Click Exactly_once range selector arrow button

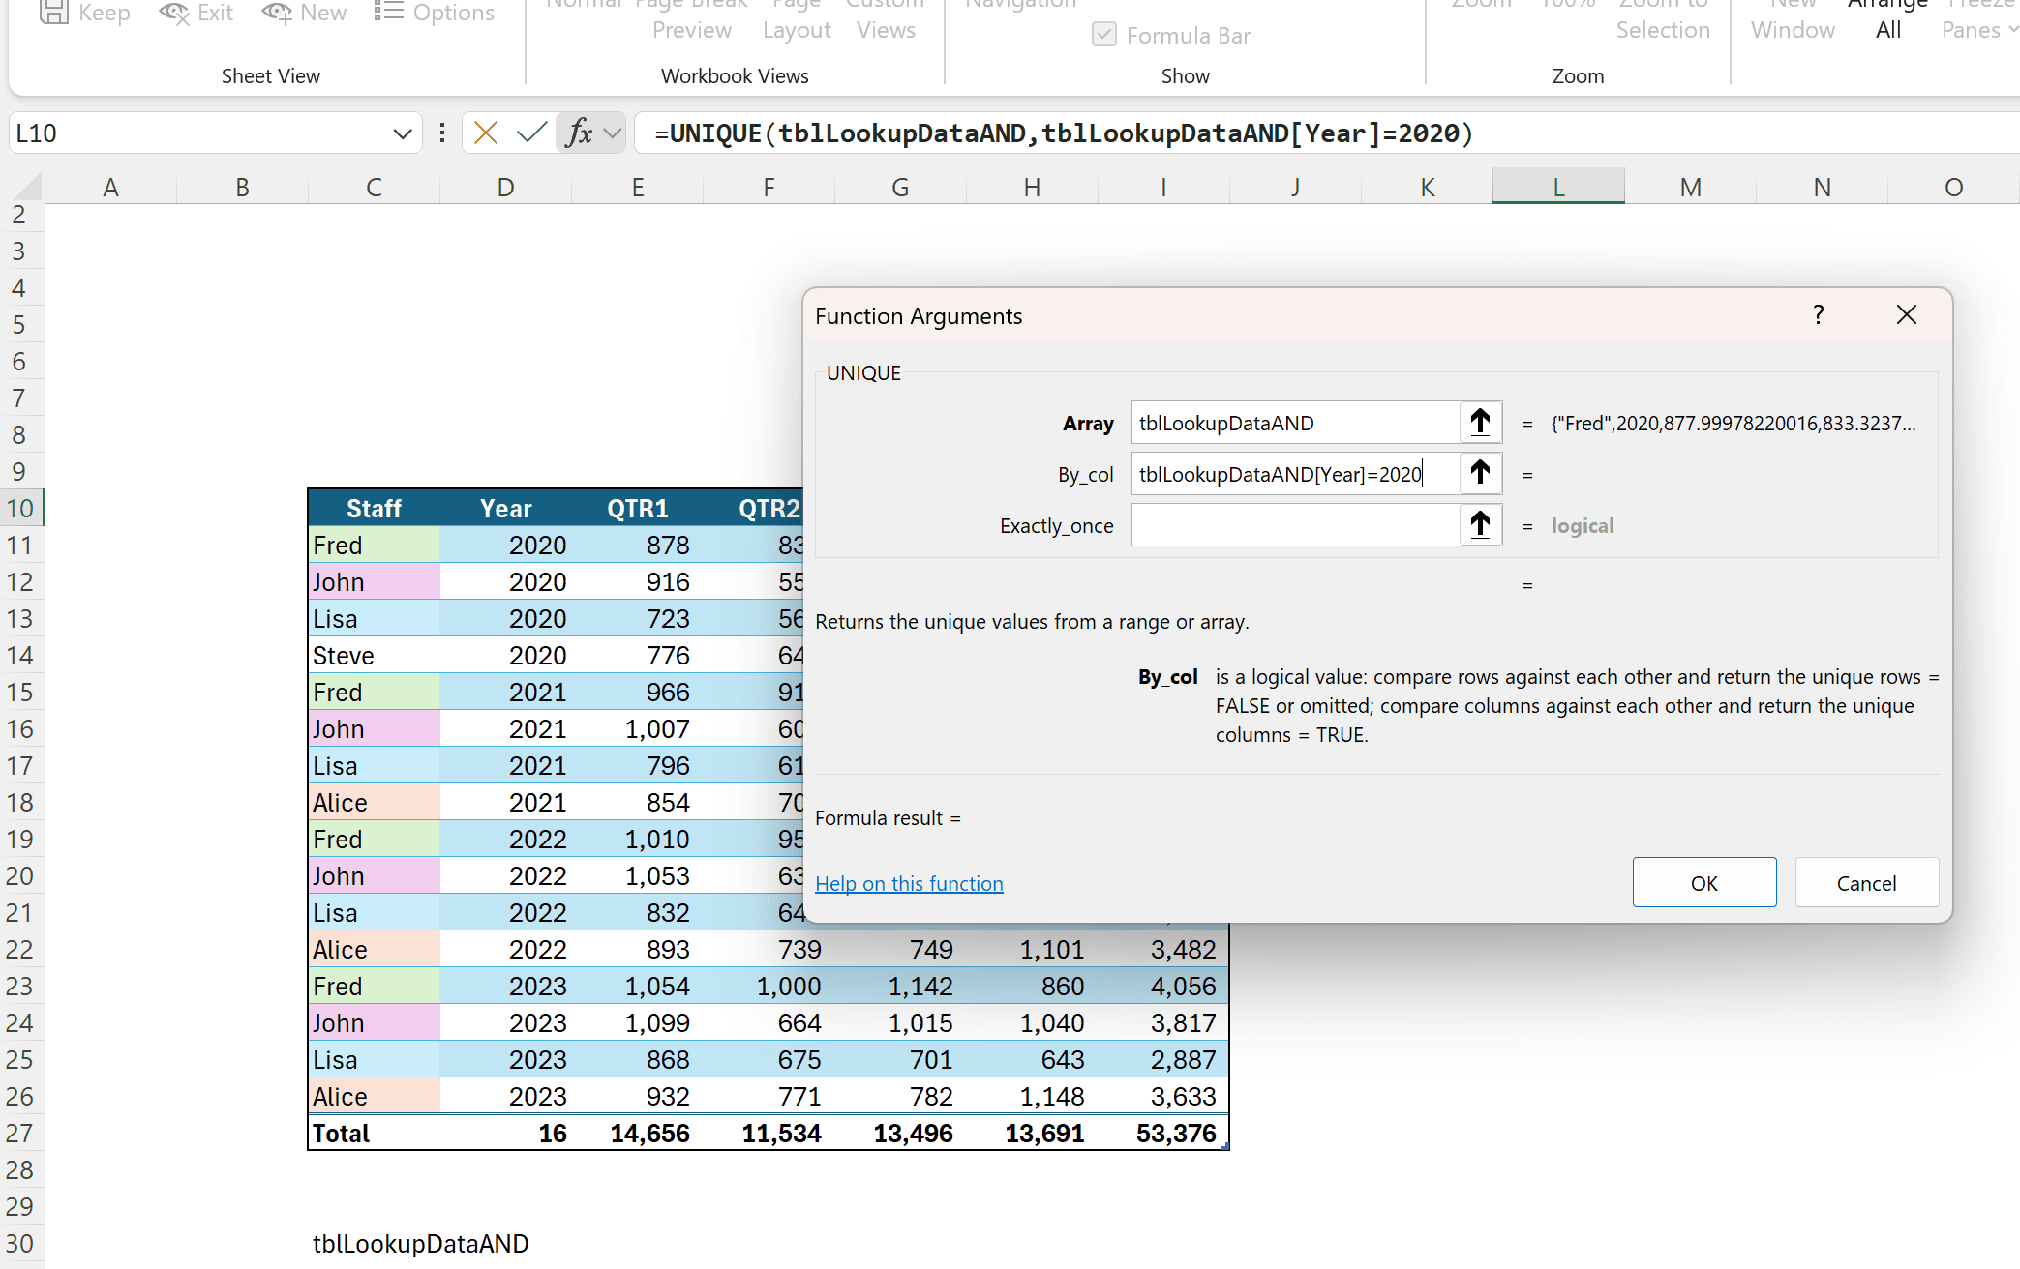1480,525
